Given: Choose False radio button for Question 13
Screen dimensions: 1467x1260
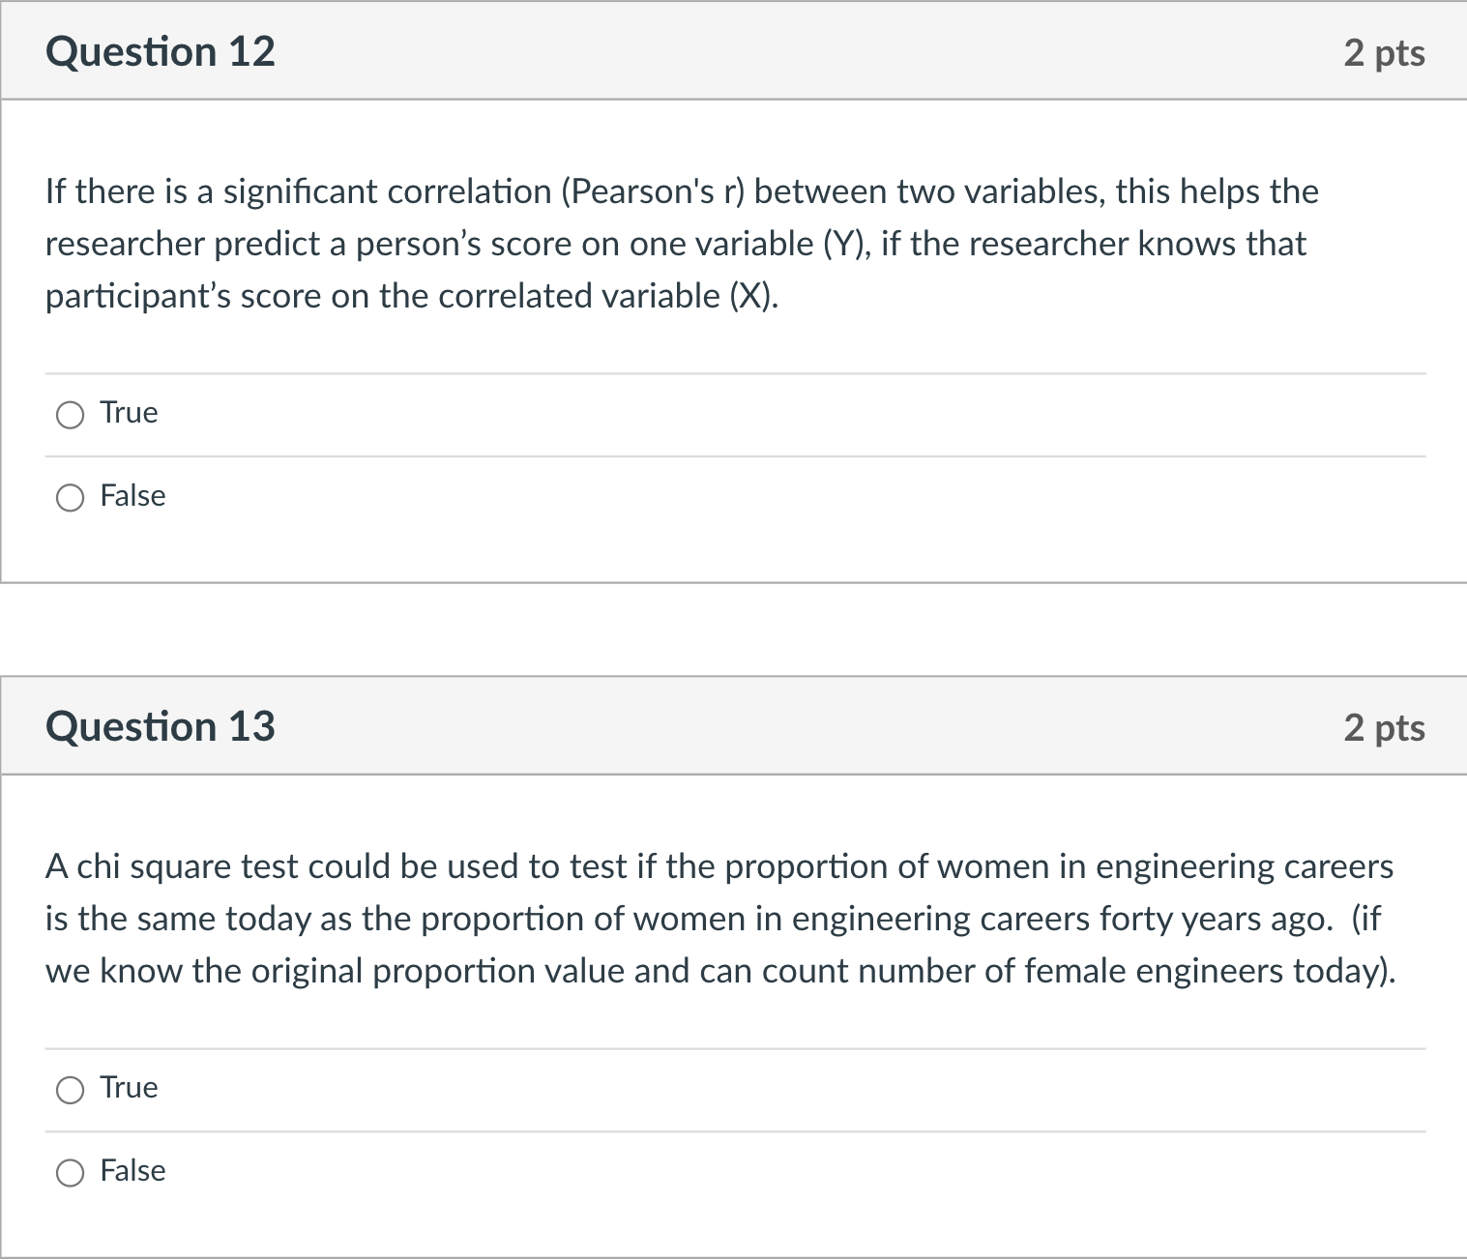Looking at the screenshot, I should [x=70, y=1173].
